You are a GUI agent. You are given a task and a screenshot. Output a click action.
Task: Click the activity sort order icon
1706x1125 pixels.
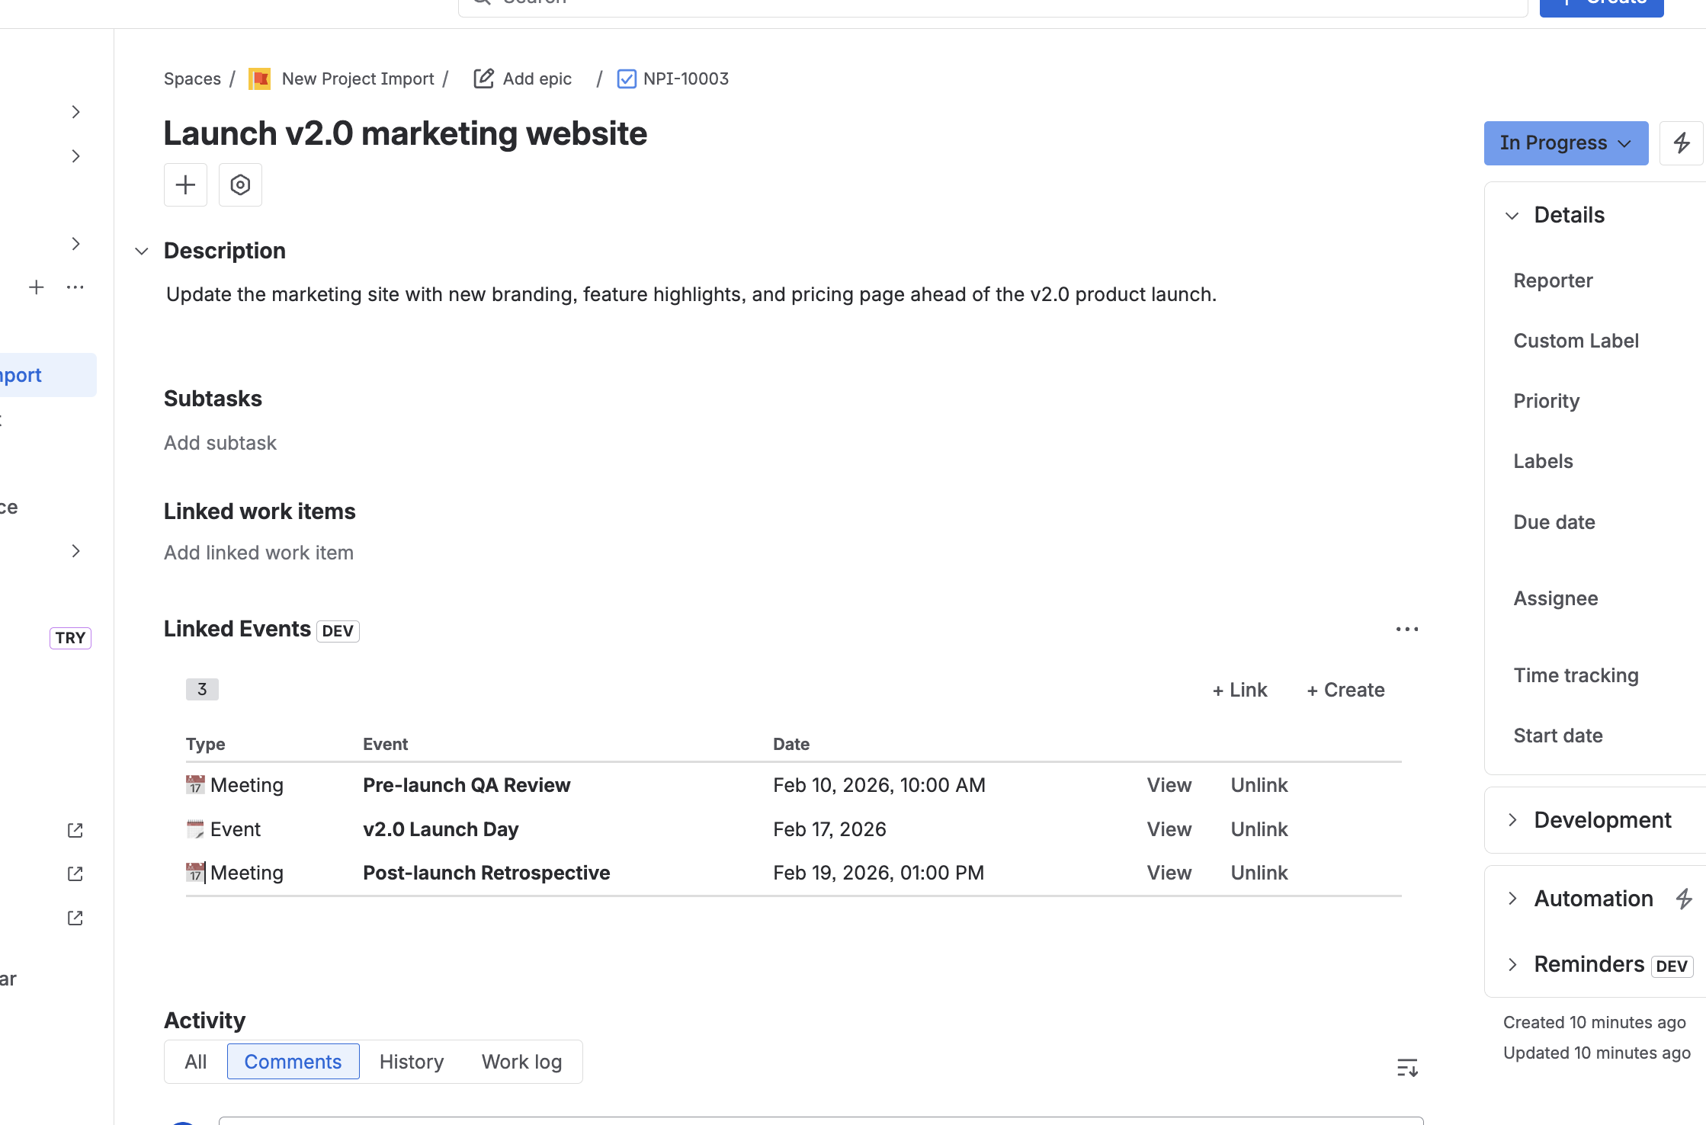pyautogui.click(x=1407, y=1067)
